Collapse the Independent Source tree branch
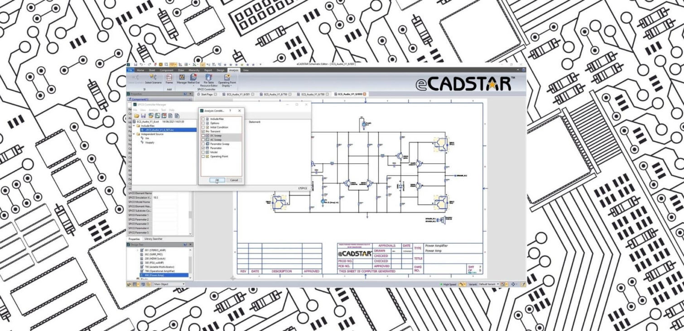The height and width of the screenshot is (331, 684). click(x=134, y=134)
